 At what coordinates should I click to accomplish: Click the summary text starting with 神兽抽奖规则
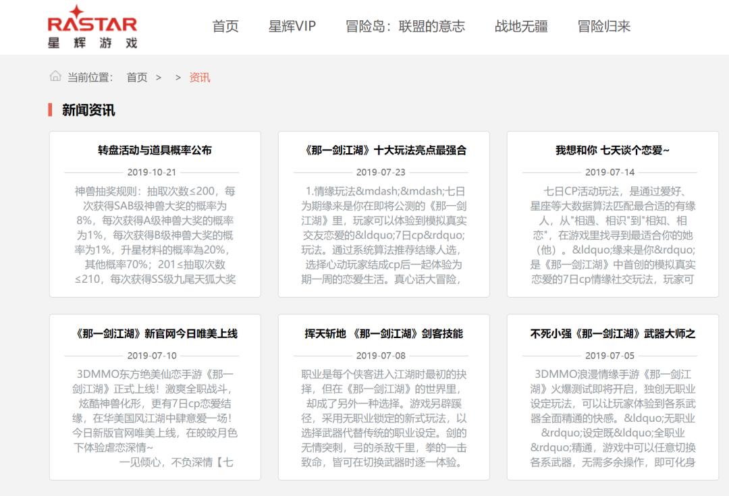(155, 235)
